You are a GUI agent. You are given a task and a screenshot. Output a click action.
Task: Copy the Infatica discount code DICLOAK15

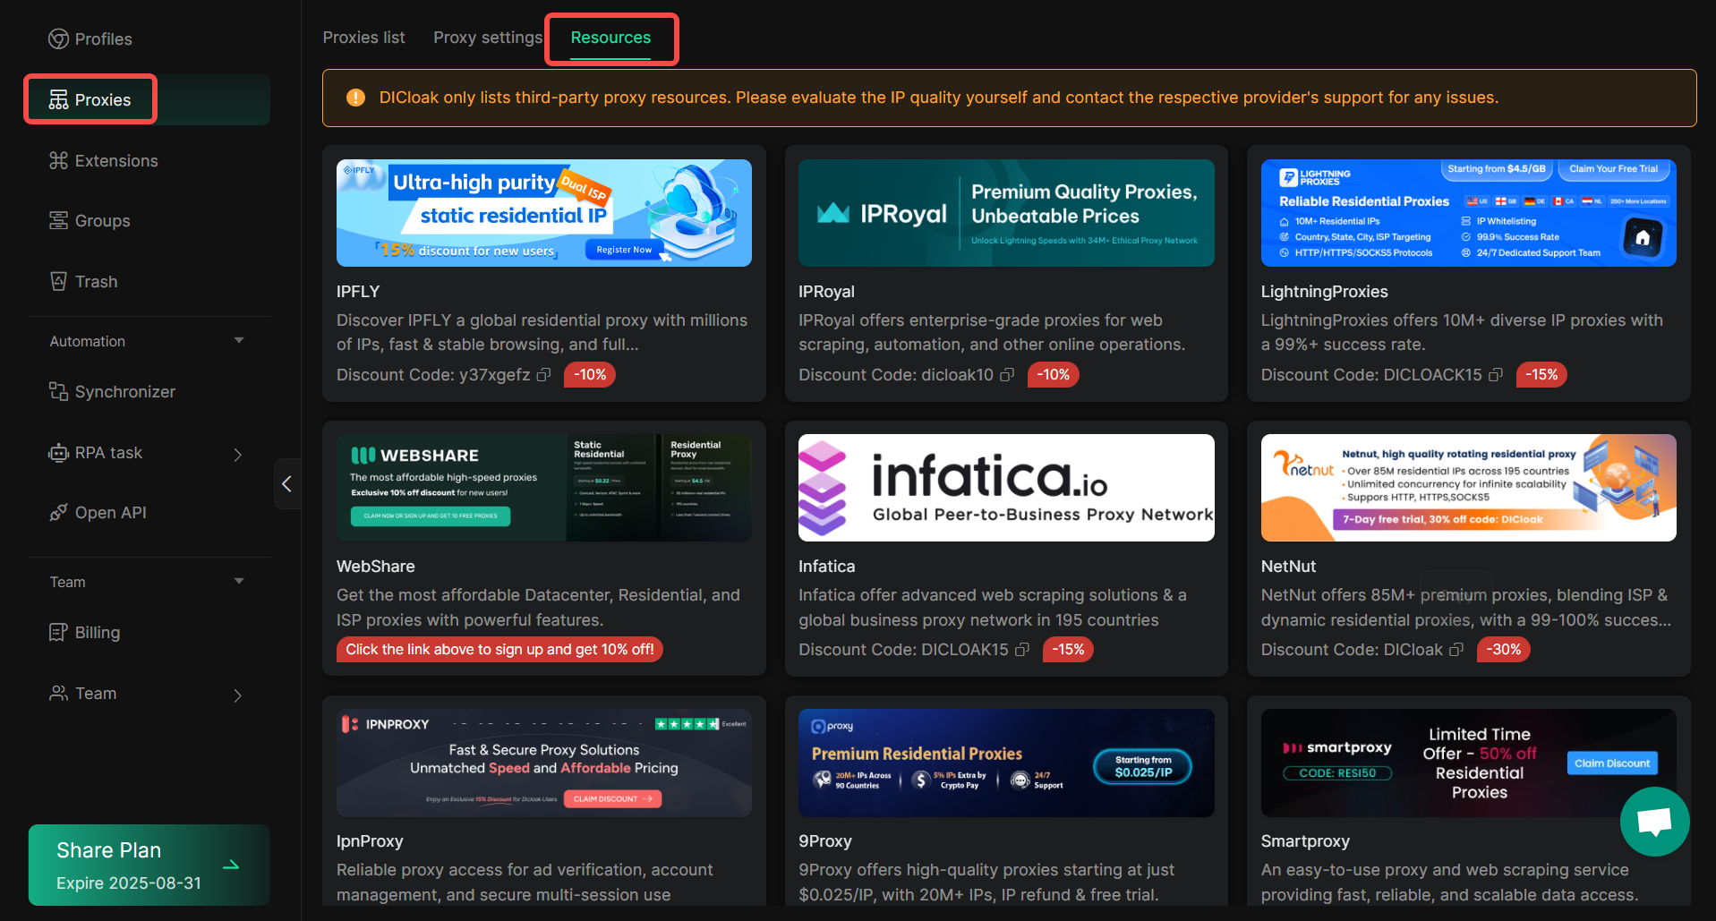[1022, 650]
